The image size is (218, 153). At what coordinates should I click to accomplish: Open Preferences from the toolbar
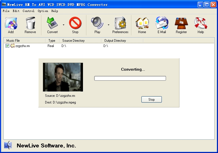pos(120,23)
